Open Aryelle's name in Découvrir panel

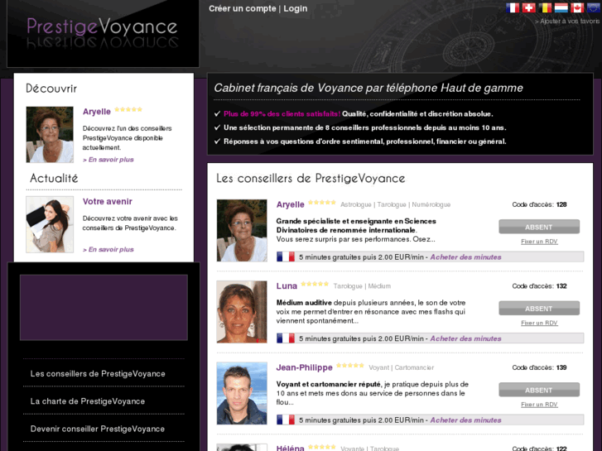97,112
